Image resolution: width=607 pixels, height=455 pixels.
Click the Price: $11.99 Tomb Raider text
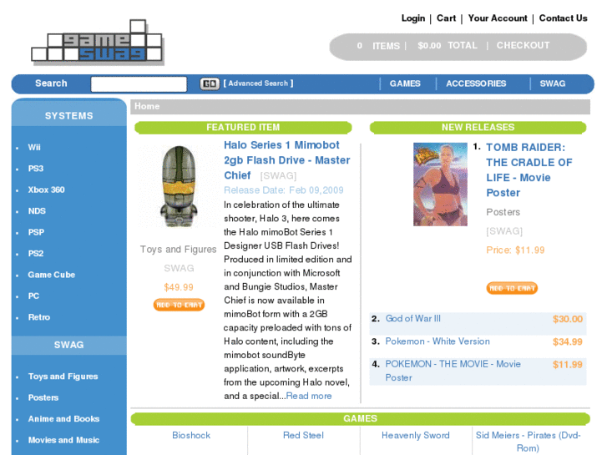click(515, 250)
